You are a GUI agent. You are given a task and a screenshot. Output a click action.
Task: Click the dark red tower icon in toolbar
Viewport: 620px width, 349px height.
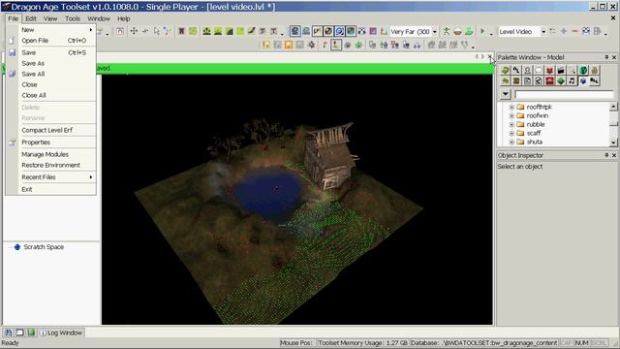181,31
